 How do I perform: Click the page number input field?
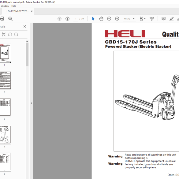(76, 19)
